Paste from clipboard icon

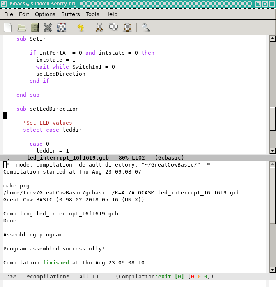tap(127, 28)
